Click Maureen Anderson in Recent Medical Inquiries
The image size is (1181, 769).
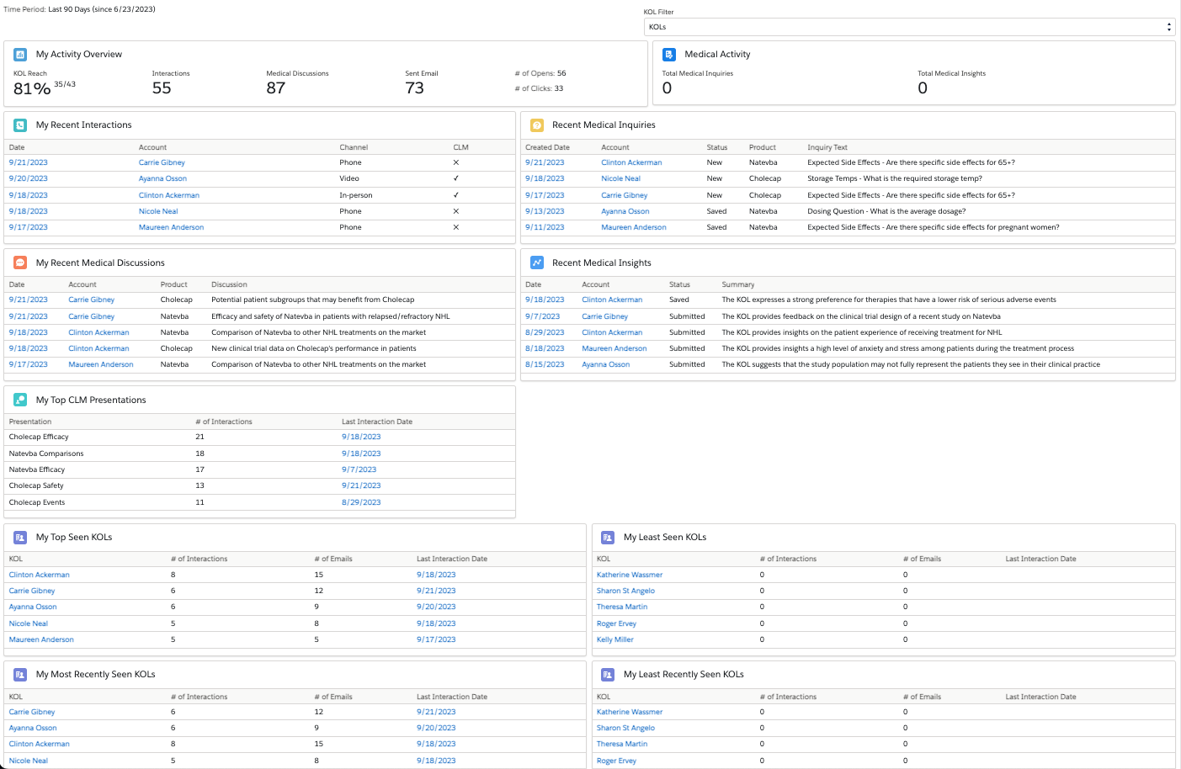tap(633, 227)
